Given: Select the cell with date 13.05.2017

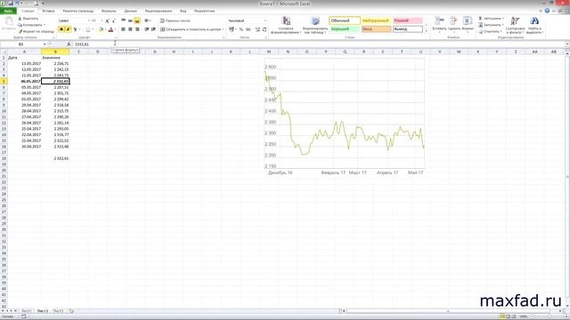Looking at the screenshot, I should pyautogui.click(x=24, y=63).
